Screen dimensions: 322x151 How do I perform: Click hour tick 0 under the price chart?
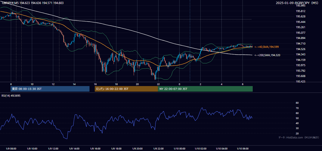pos(179,84)
